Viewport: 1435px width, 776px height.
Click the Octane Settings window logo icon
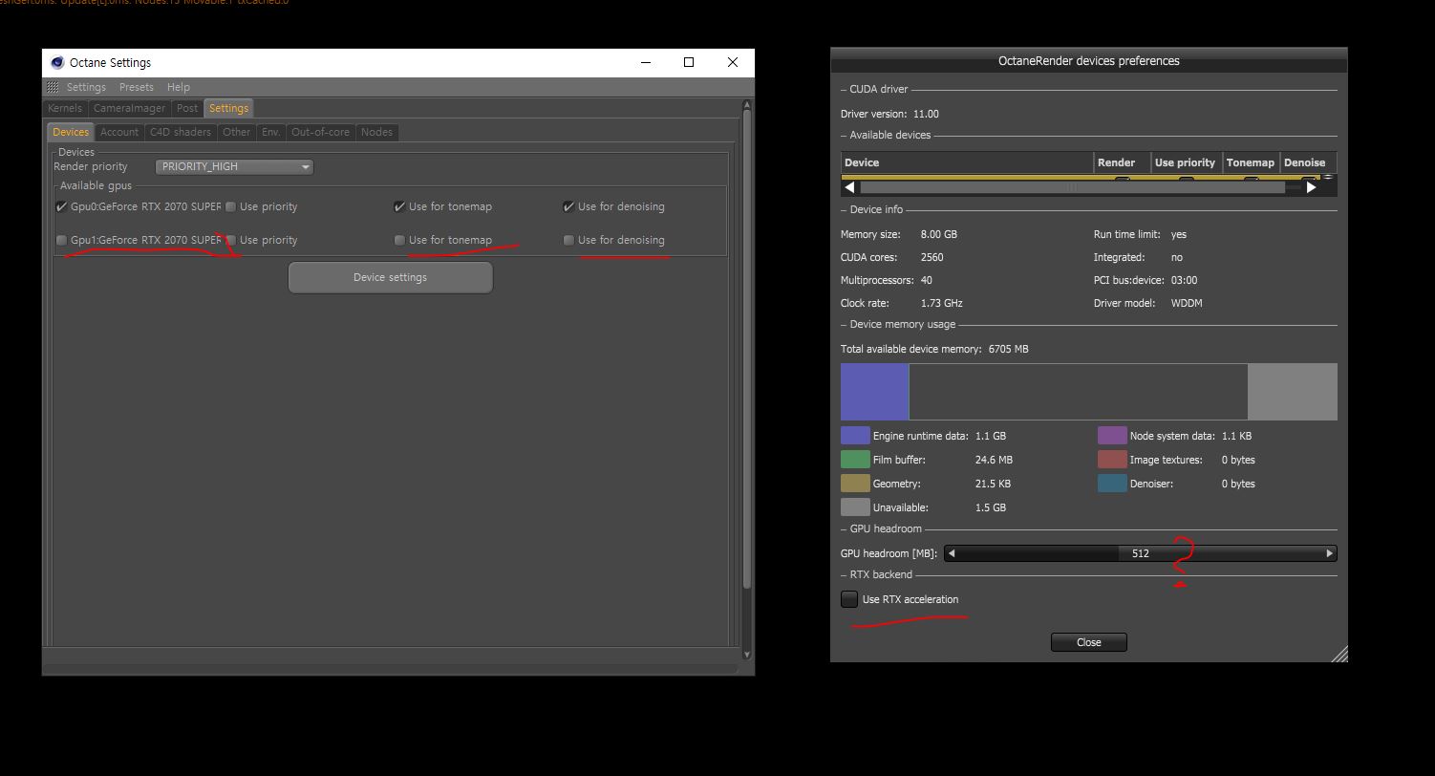[57, 62]
